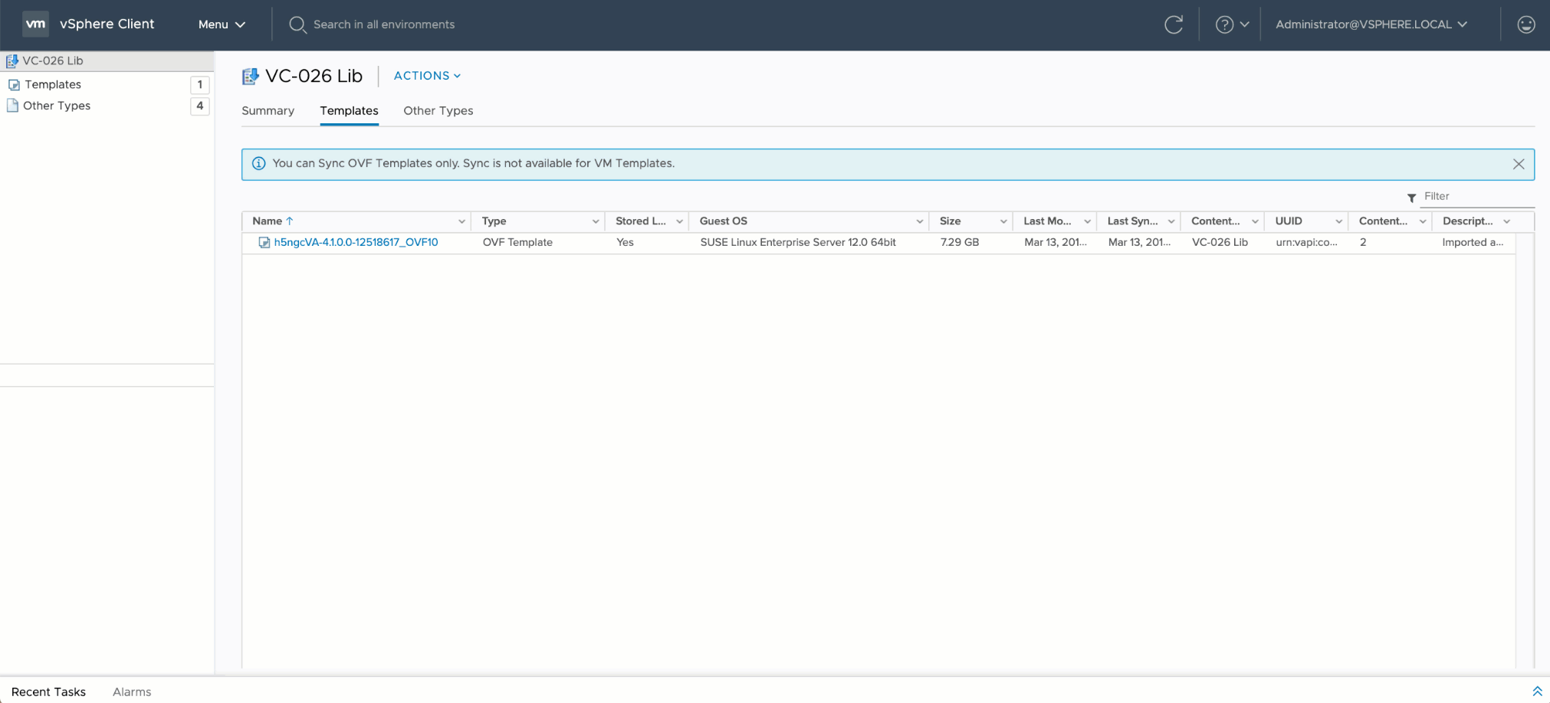Click the info icon in the sync banner

tap(259, 163)
